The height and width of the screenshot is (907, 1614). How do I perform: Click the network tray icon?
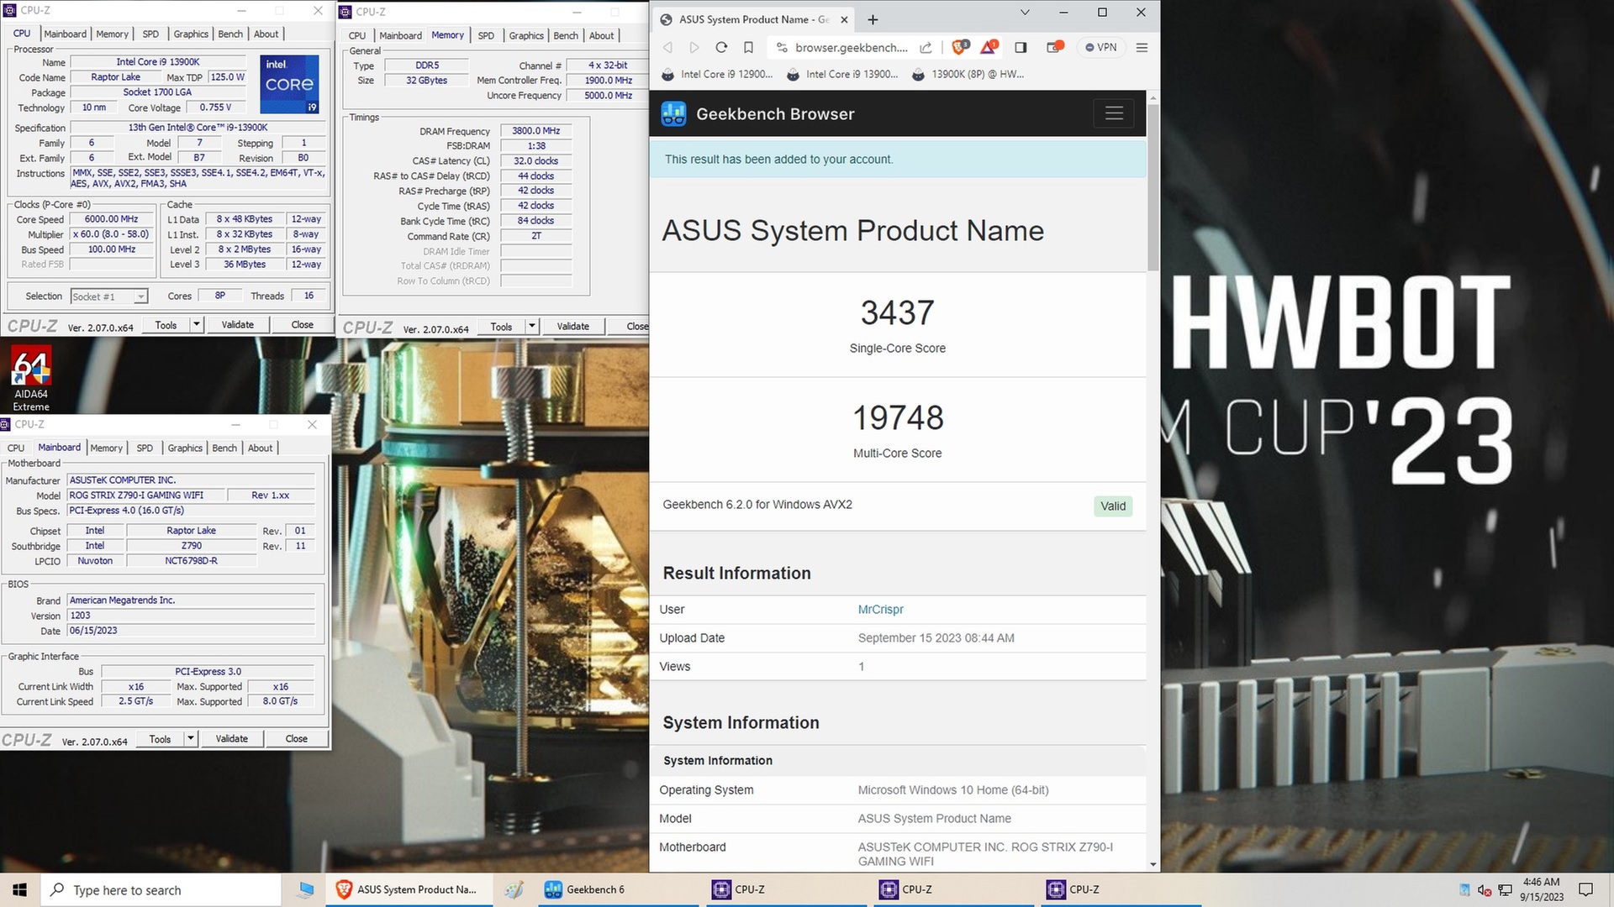(1506, 890)
